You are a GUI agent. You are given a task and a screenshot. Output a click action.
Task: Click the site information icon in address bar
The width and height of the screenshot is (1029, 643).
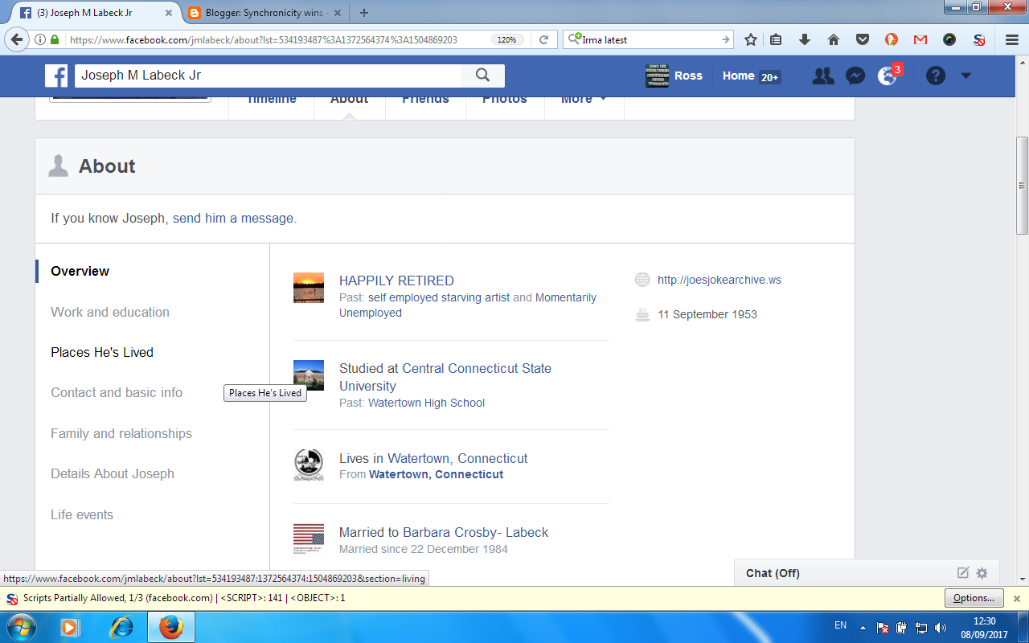[x=39, y=39]
